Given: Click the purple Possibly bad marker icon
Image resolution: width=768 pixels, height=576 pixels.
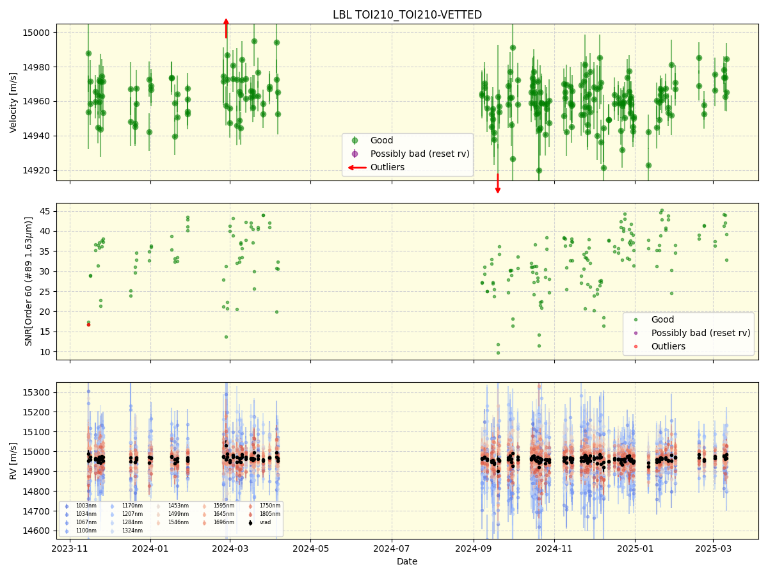Looking at the screenshot, I should coord(354,154).
